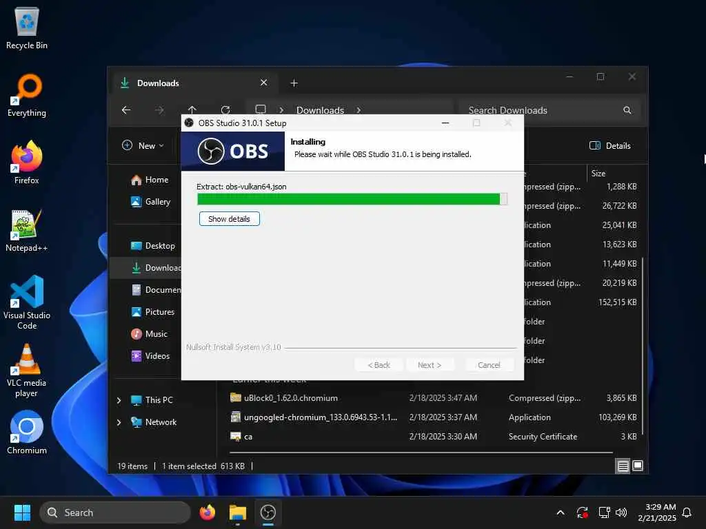
Task: Click the Downloads address bar breadcrumb
Action: point(320,110)
